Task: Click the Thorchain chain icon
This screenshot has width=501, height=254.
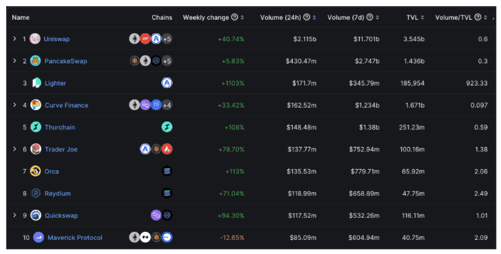Action: (166, 127)
